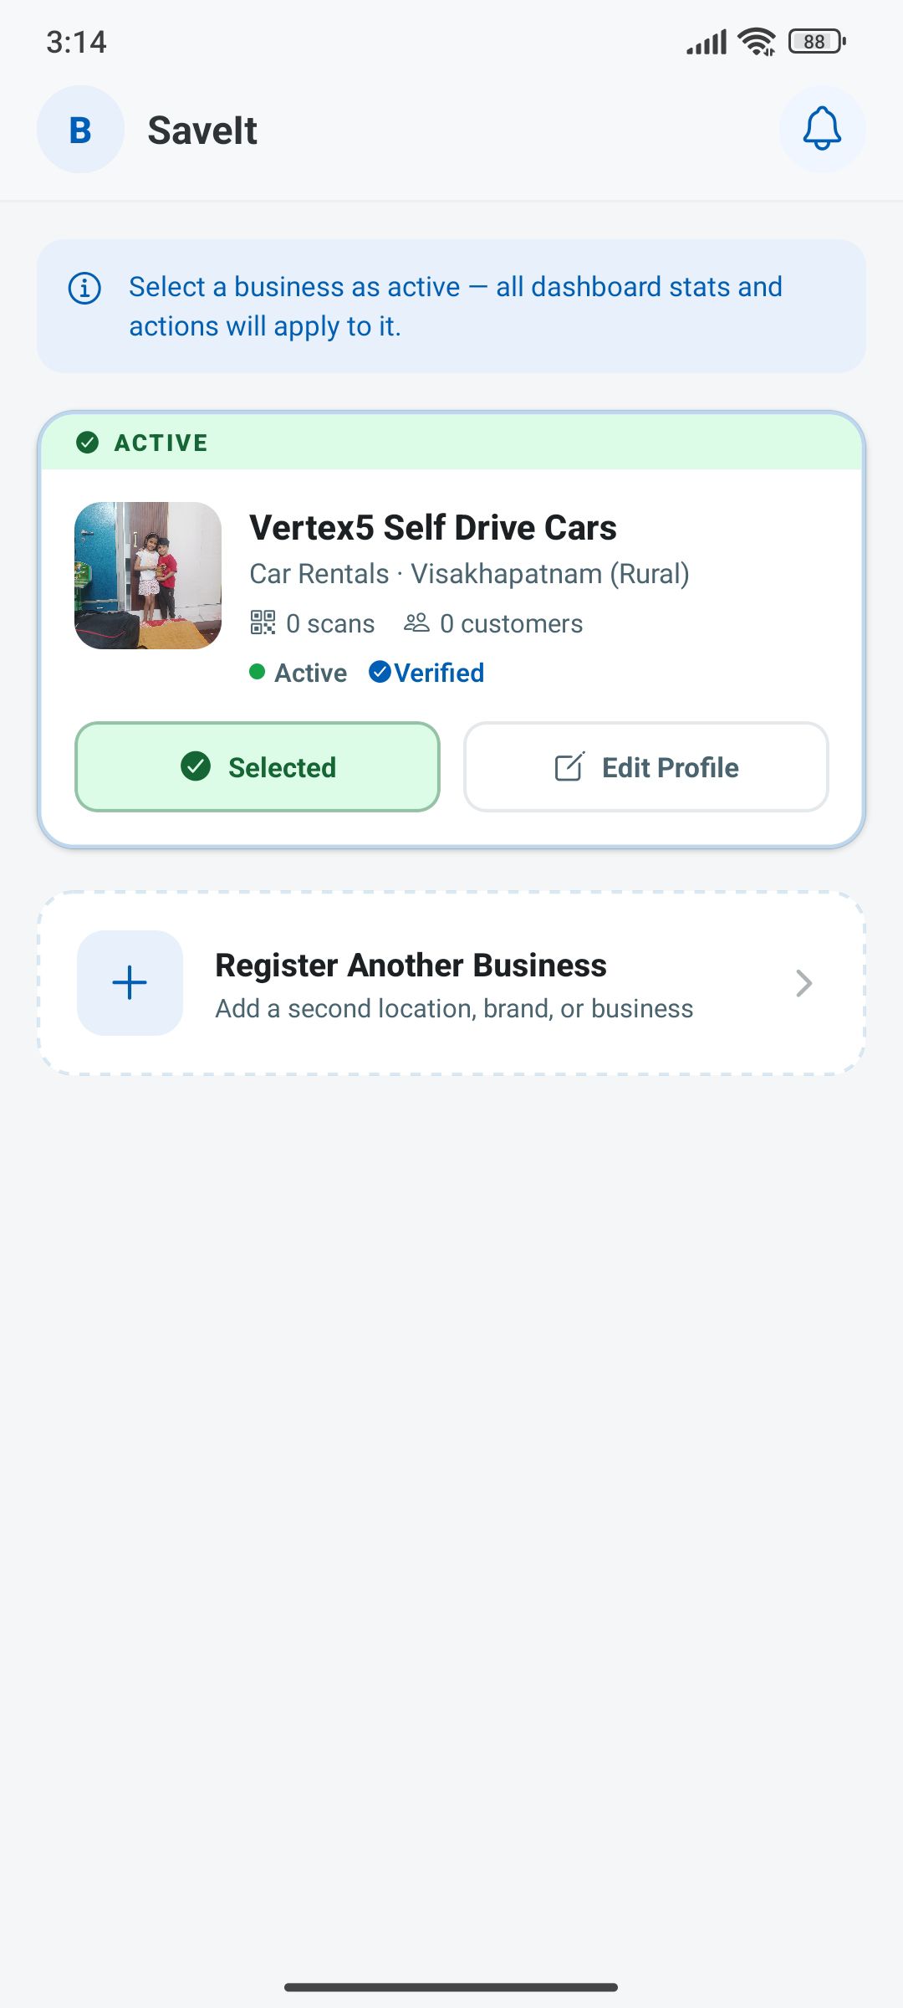The width and height of the screenshot is (903, 2008).
Task: Open the notifications bell icon
Action: [822, 130]
